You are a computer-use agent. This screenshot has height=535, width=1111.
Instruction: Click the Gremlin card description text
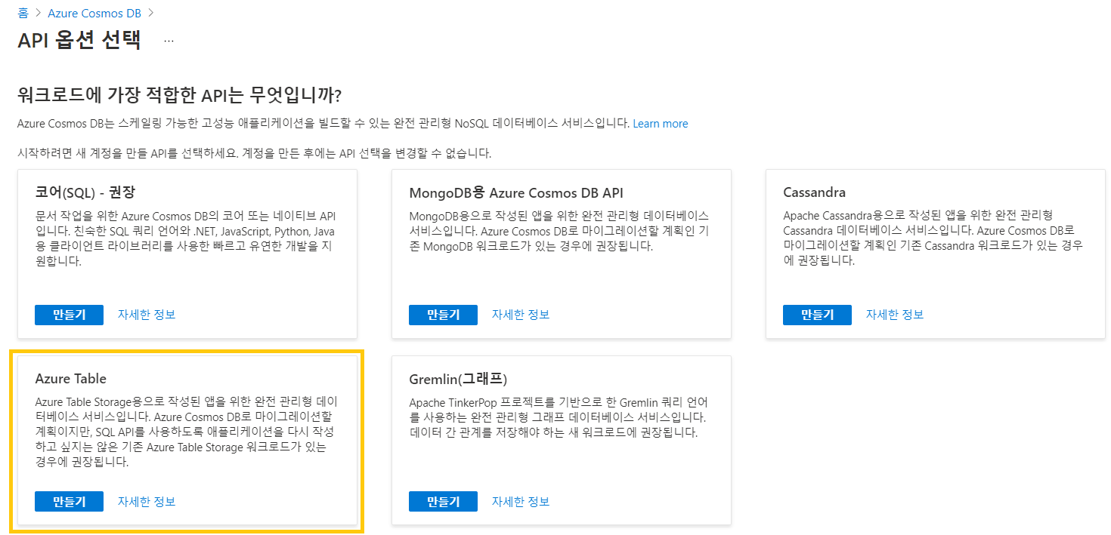click(x=559, y=417)
